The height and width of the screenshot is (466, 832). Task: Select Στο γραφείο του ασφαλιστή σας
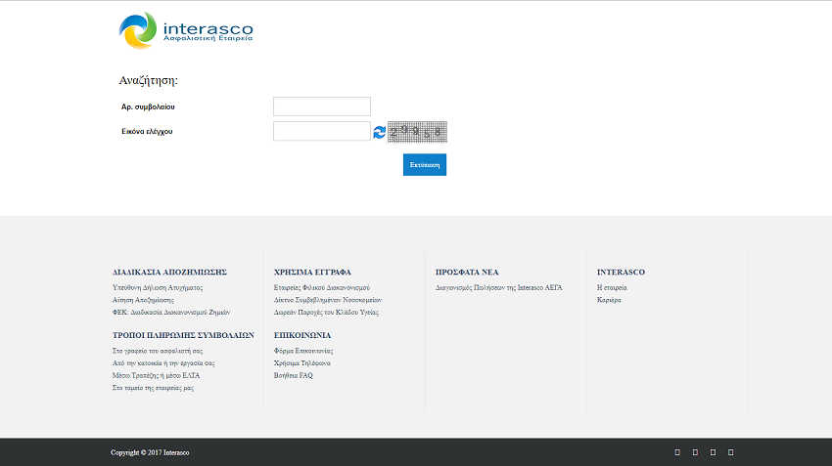[x=158, y=350]
